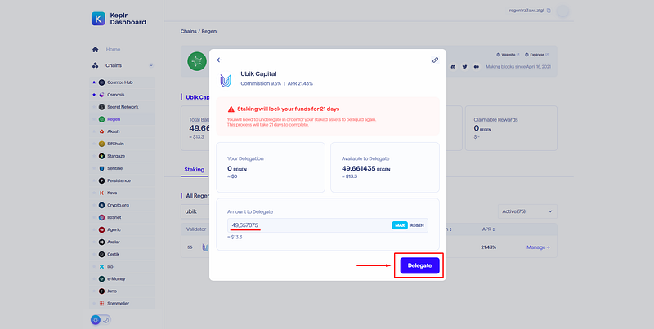The height and width of the screenshot is (329, 654).
Task: Click the validator search field containing ubik
Action: click(x=195, y=211)
